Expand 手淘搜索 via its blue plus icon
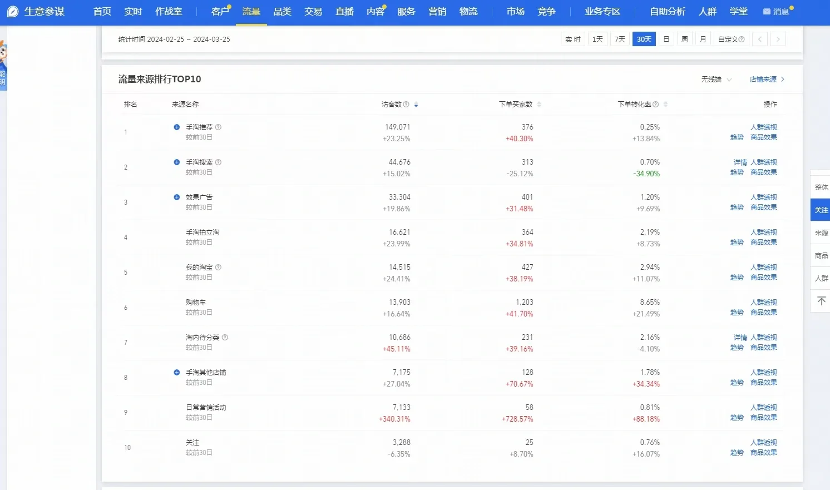Image resolution: width=830 pixels, height=490 pixels. (176, 162)
